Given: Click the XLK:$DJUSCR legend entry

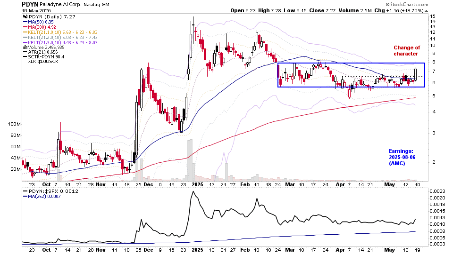Looking at the screenshot, I should [43, 61].
